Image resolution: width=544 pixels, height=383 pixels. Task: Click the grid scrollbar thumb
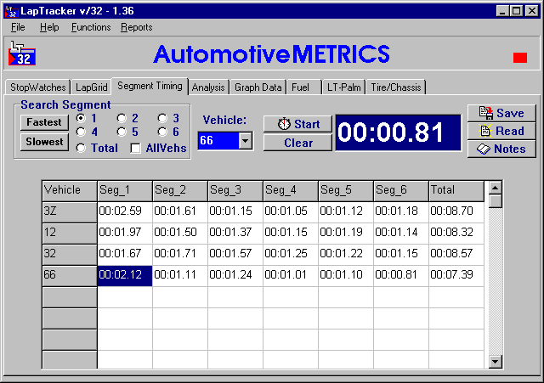pyautogui.click(x=496, y=201)
